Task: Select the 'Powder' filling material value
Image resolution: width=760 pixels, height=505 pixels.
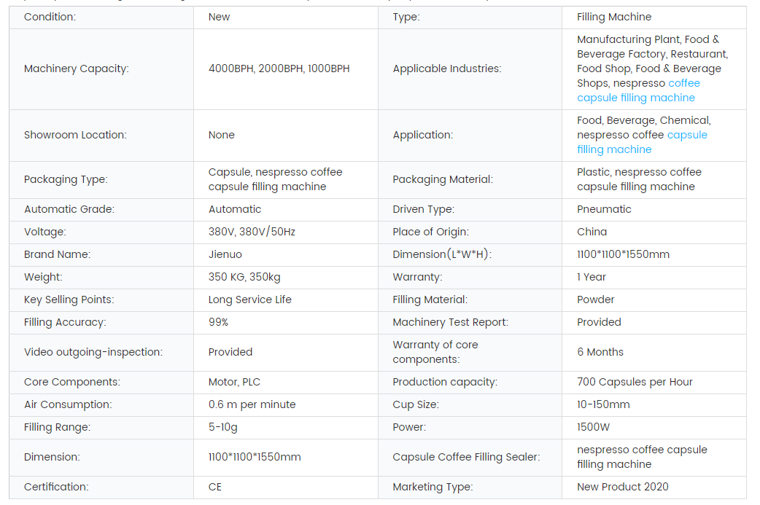Action: [595, 300]
